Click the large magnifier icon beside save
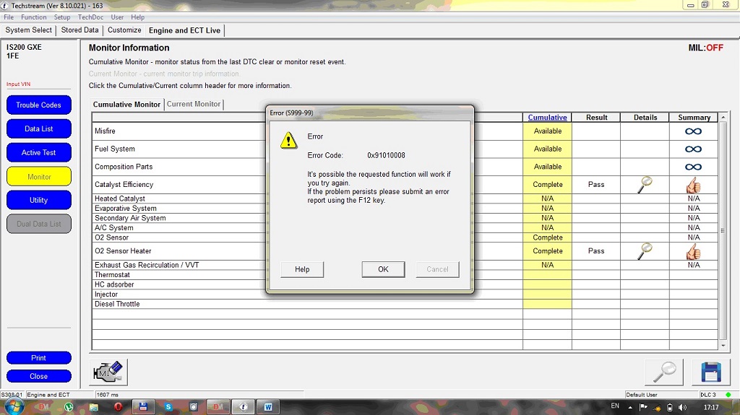740x415 pixels. 663,372
